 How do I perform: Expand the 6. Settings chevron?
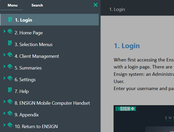4,78
